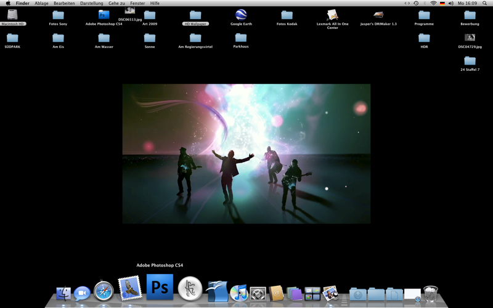Launch Adobe Photoshop CS4 from the dock

point(160,288)
